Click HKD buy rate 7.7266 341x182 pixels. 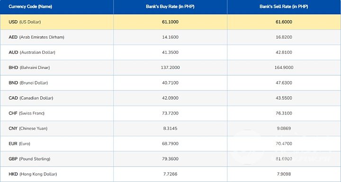click(x=170, y=174)
